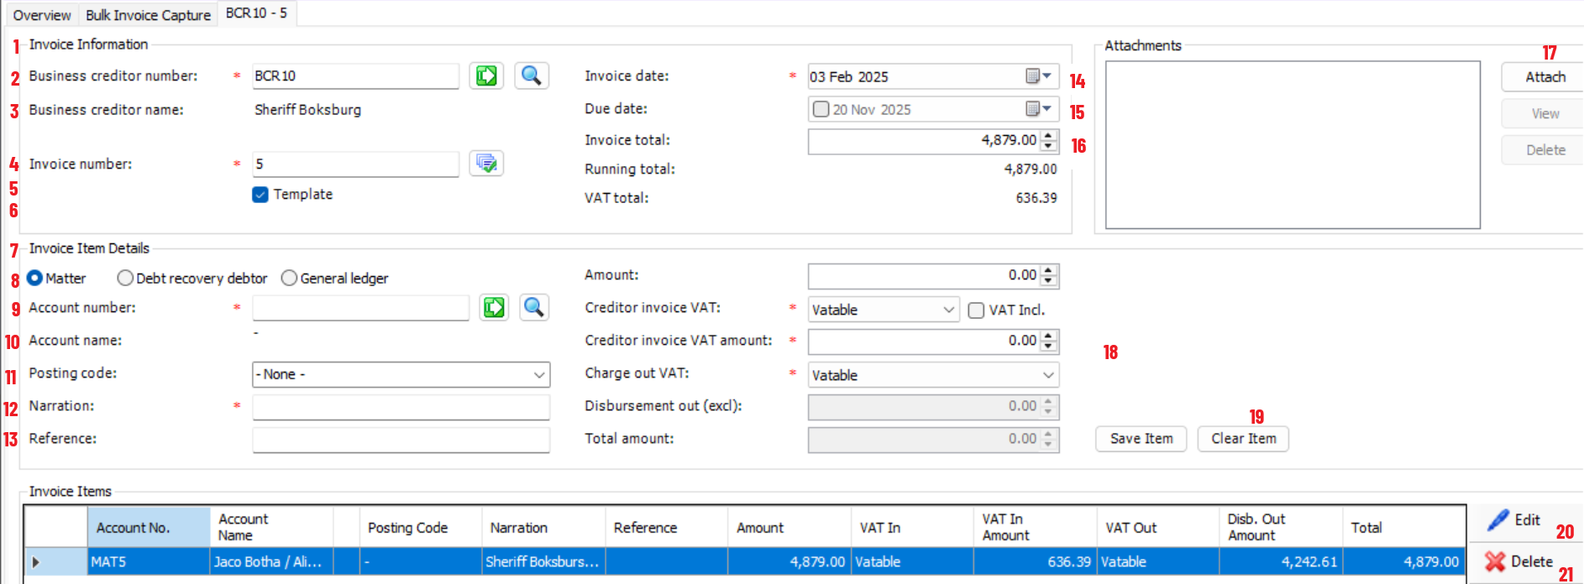Open Due date calendar picker
Image resolution: width=1584 pixels, height=584 pixels.
pyautogui.click(x=1038, y=109)
